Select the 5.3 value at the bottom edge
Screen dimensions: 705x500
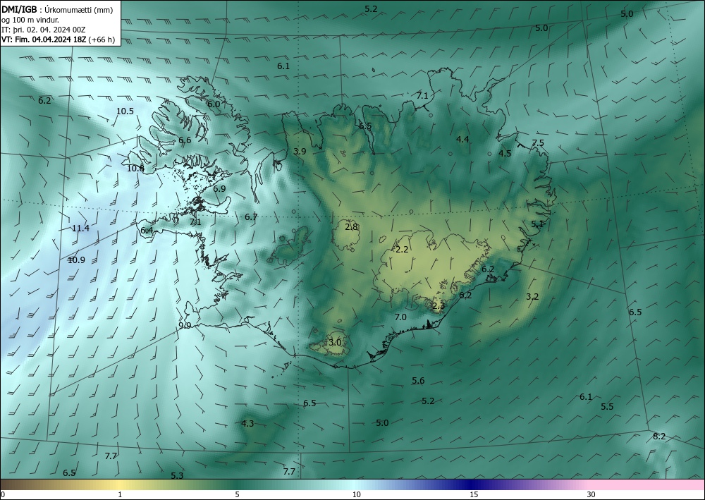[x=178, y=476]
